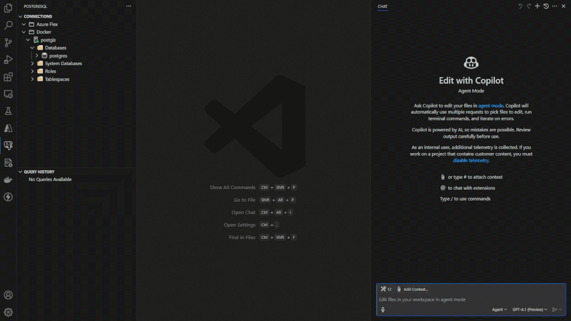Collapse the postgis server node
Viewport: 571px width, 321px height.
point(28,40)
